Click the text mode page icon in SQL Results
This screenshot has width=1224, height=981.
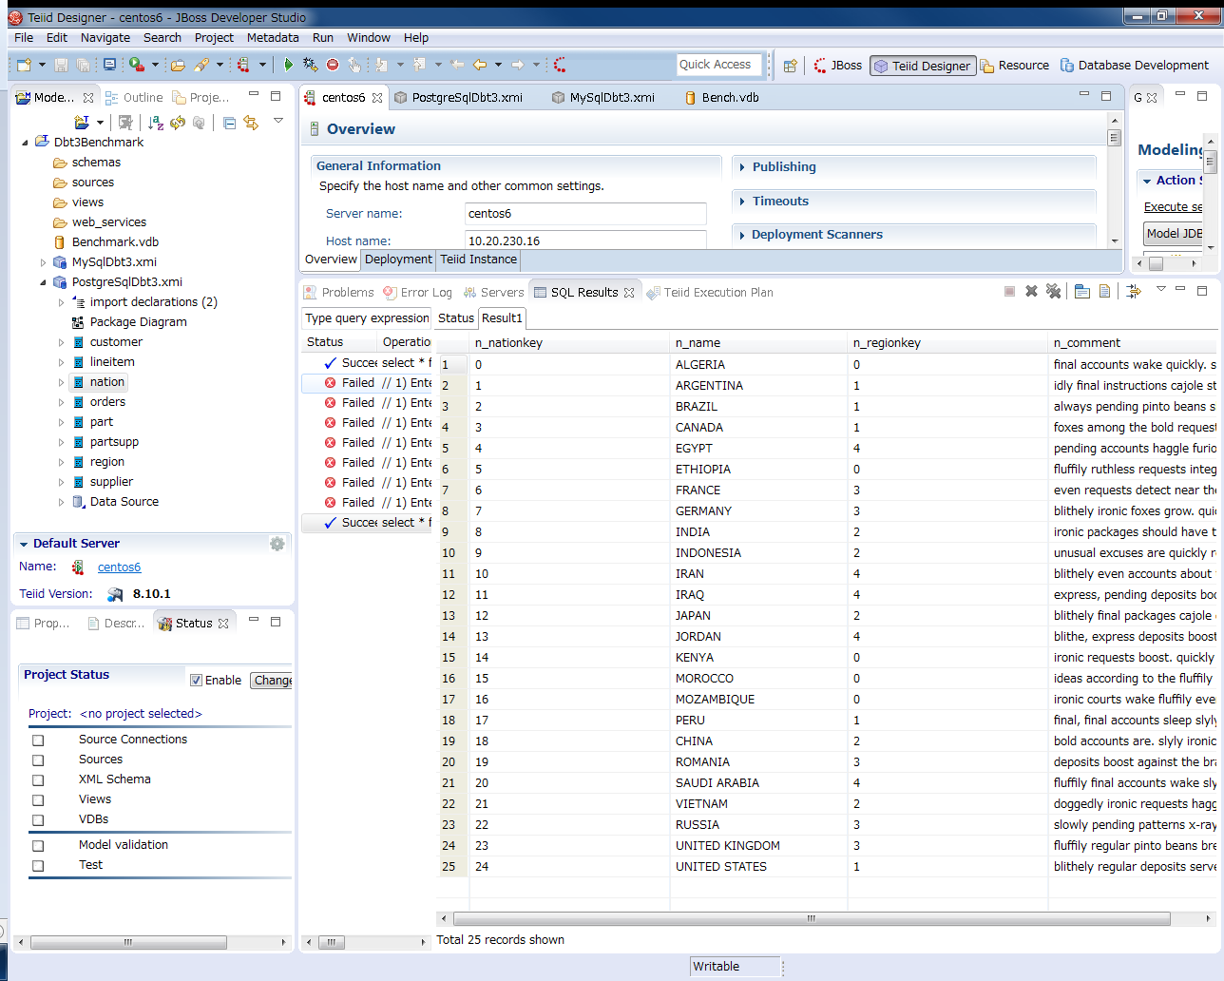(1104, 291)
